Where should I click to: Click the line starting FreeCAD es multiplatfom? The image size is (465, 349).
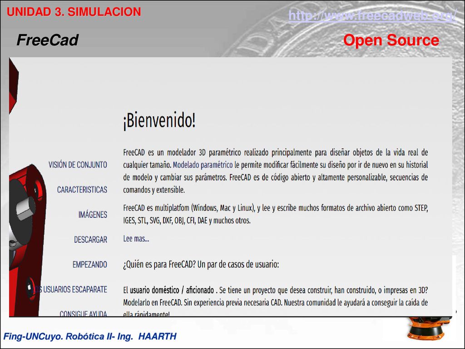(276, 208)
